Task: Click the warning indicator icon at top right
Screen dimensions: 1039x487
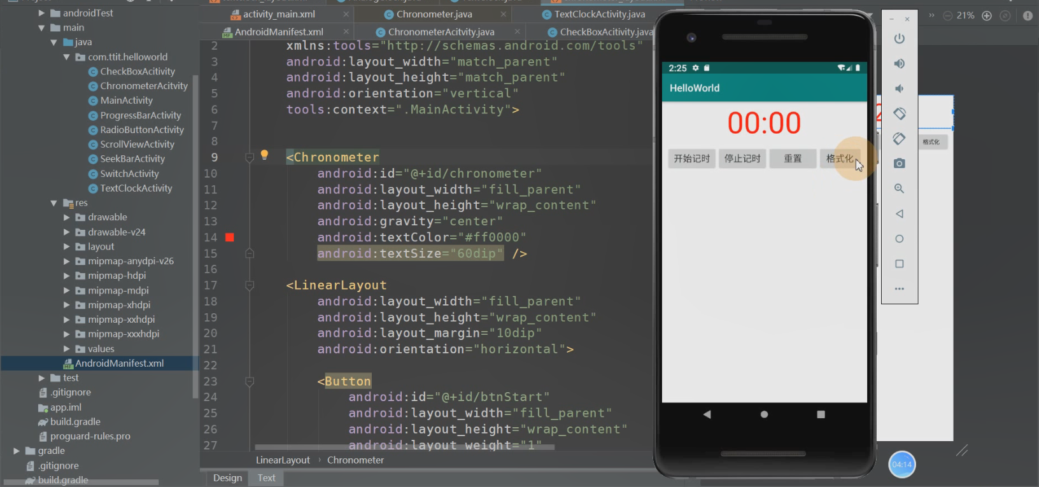Action: [1028, 16]
